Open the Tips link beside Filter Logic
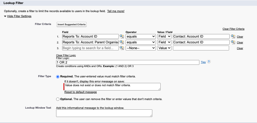 click(x=203, y=62)
